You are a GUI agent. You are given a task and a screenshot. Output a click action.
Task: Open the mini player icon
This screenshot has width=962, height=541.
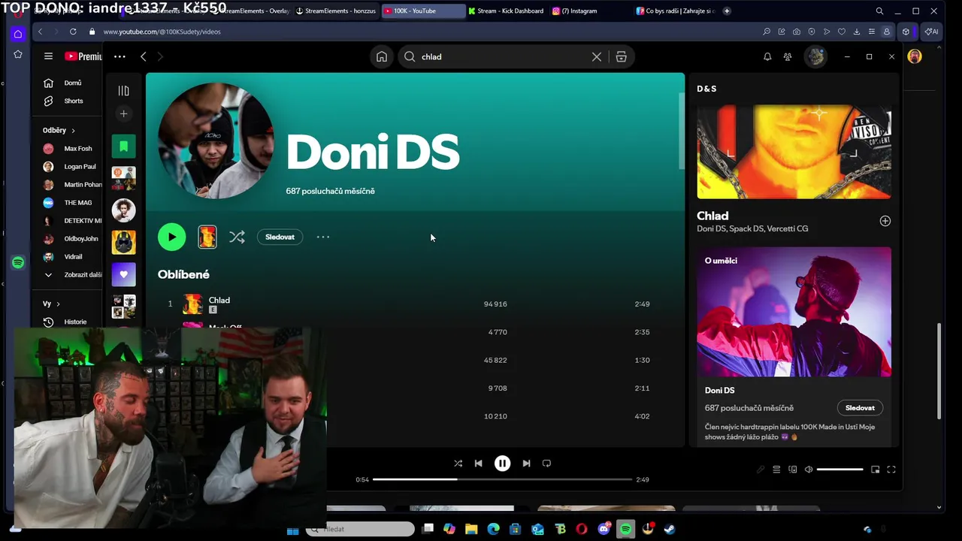pos(875,470)
